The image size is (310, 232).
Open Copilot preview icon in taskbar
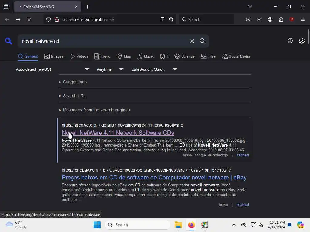coord(300,225)
